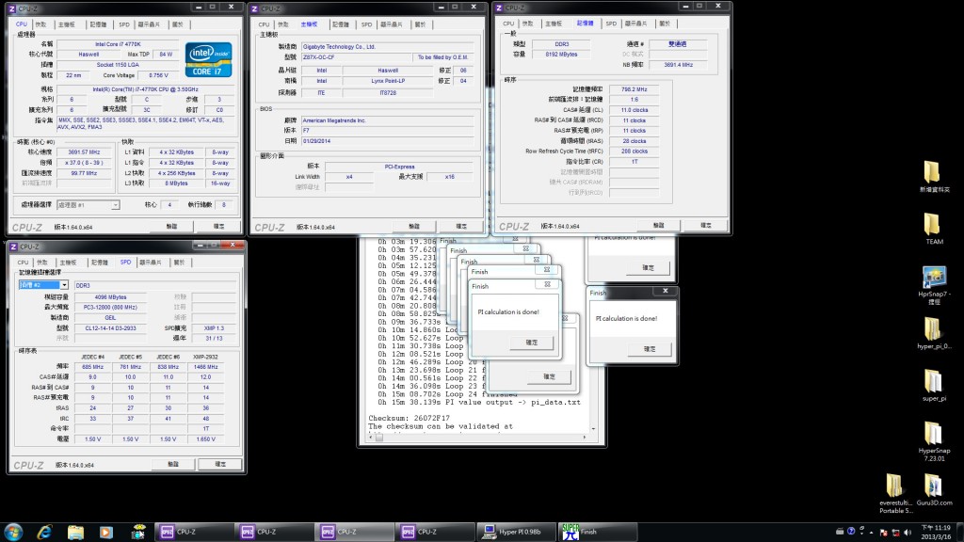
Task: Click the '798.2 MHz' memory frequency value
Action: click(x=634, y=89)
